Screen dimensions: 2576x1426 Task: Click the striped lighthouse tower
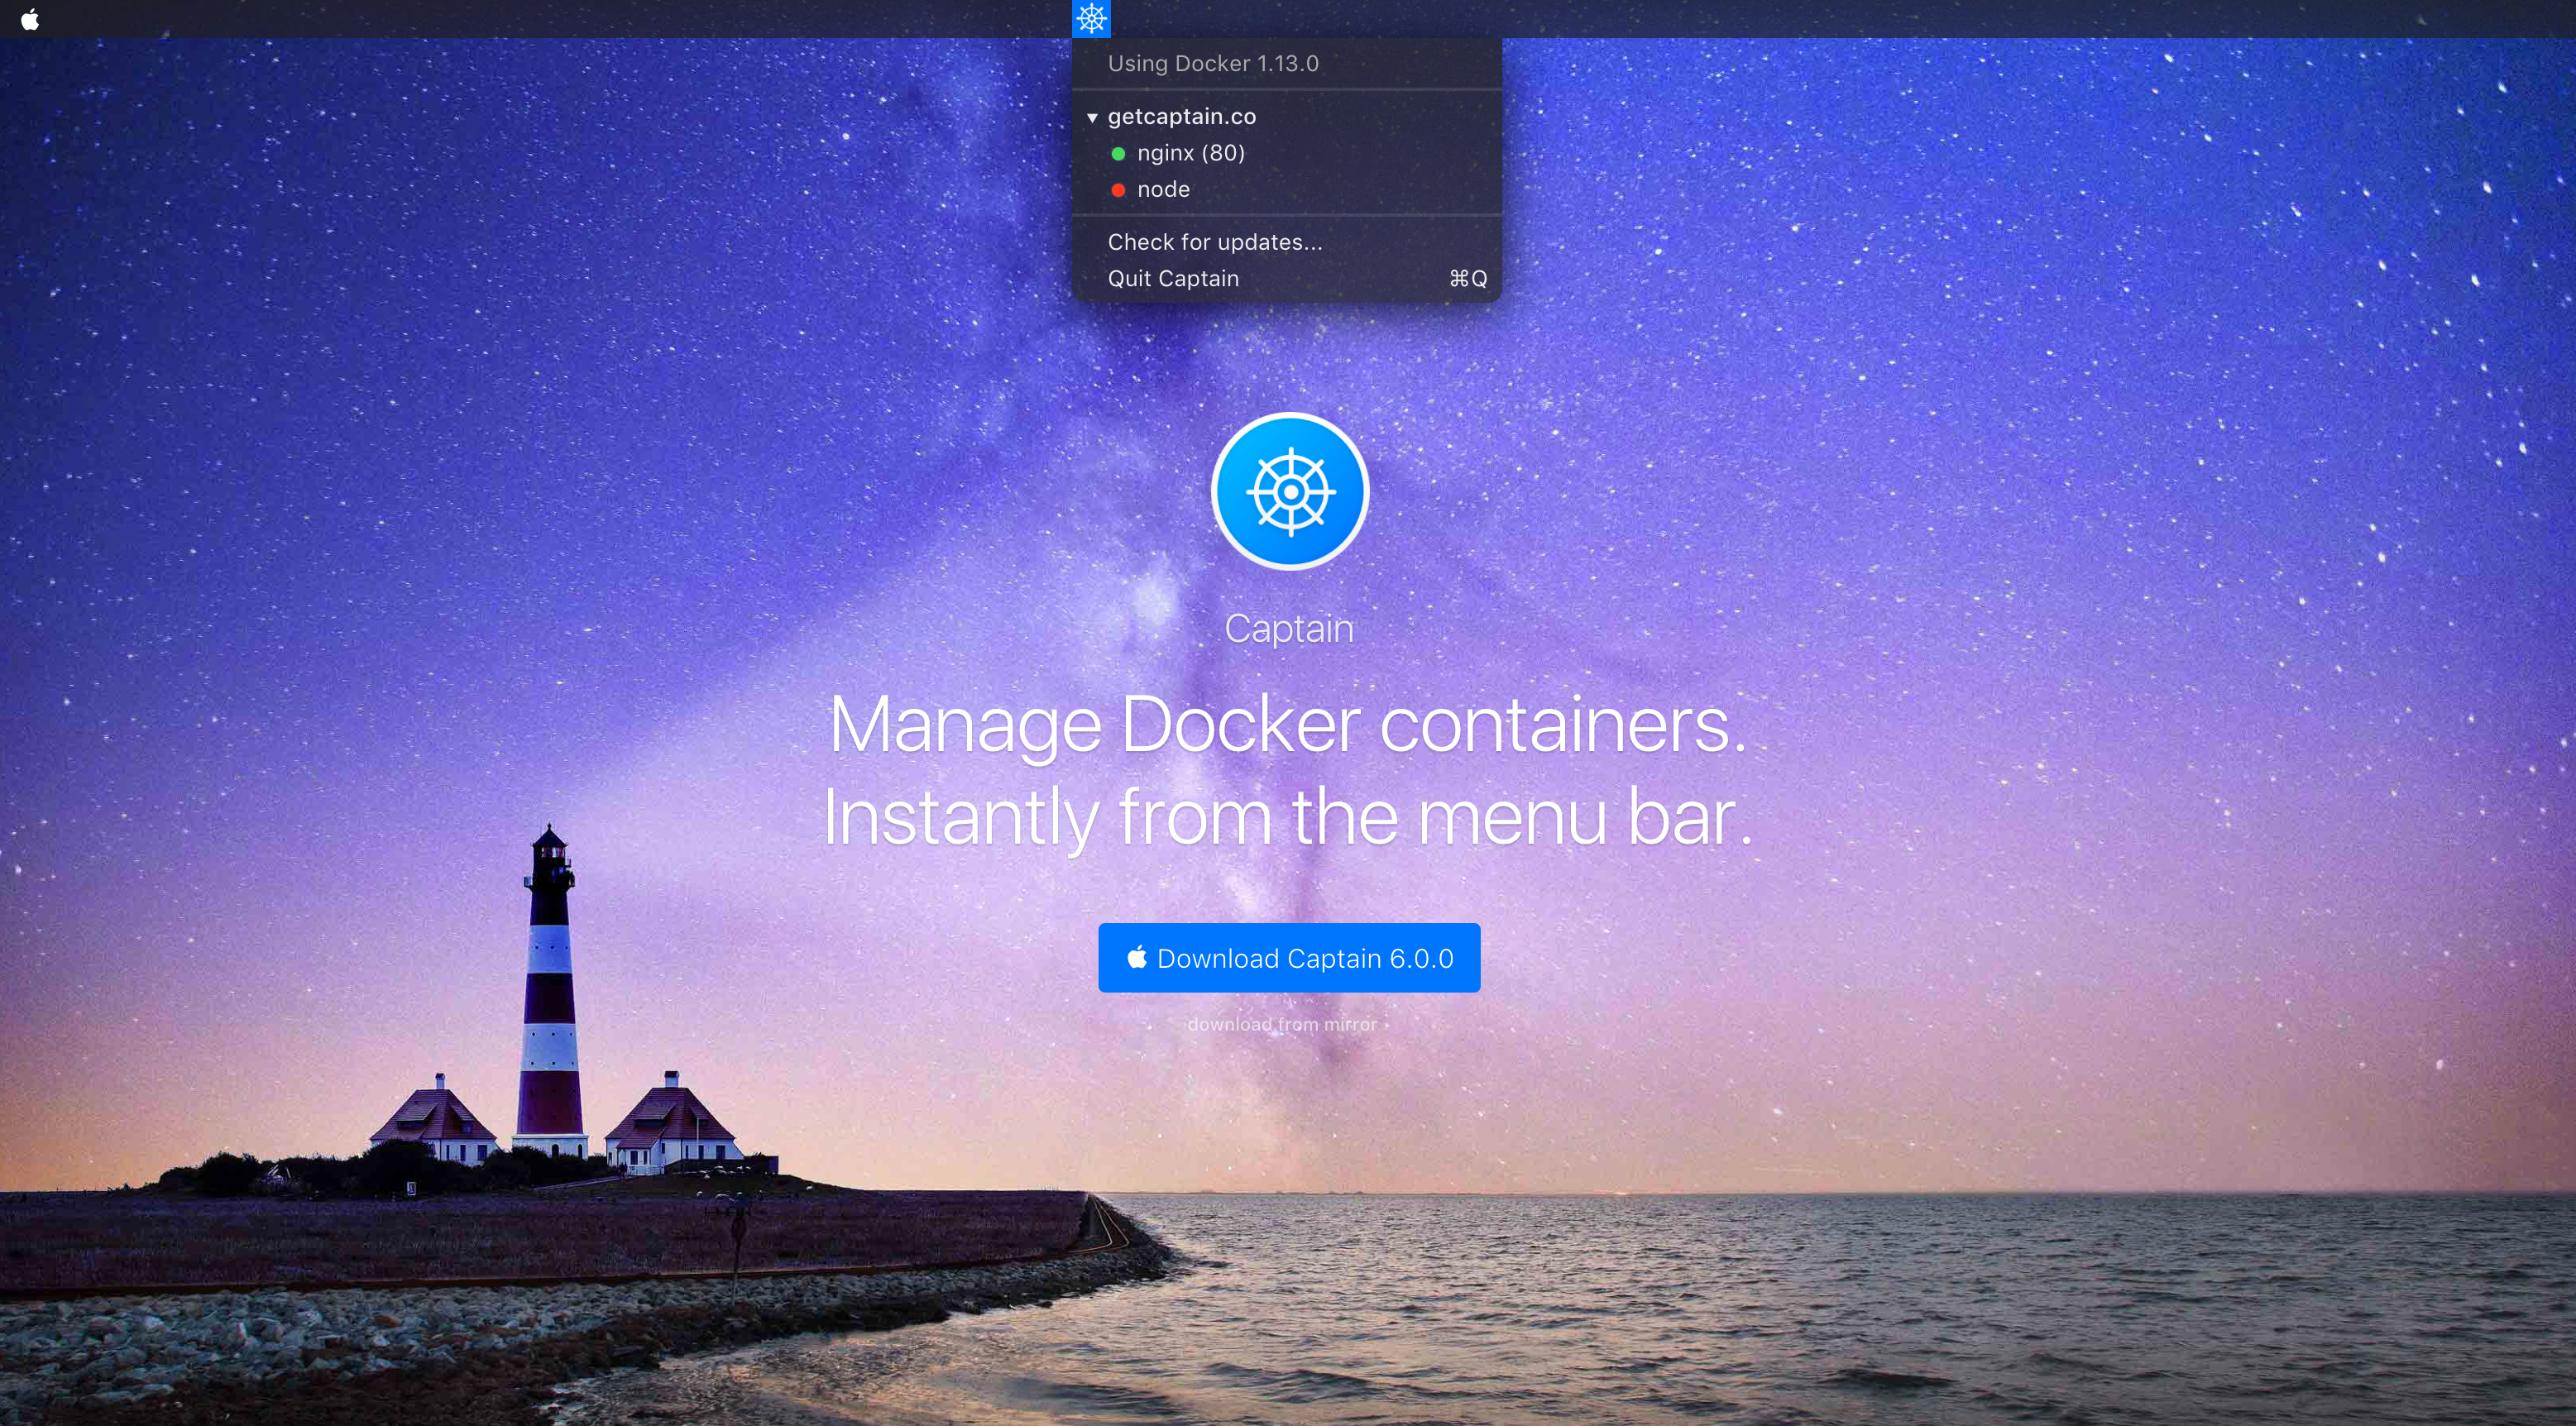point(549,1000)
